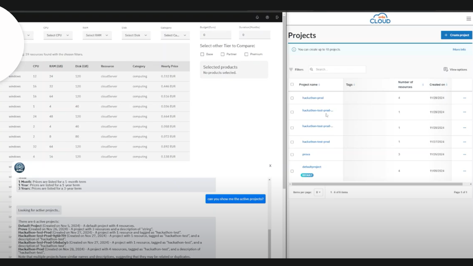The width and height of the screenshot is (473, 266).
Task: Tick the Premium tier checkbox
Action: (246, 54)
